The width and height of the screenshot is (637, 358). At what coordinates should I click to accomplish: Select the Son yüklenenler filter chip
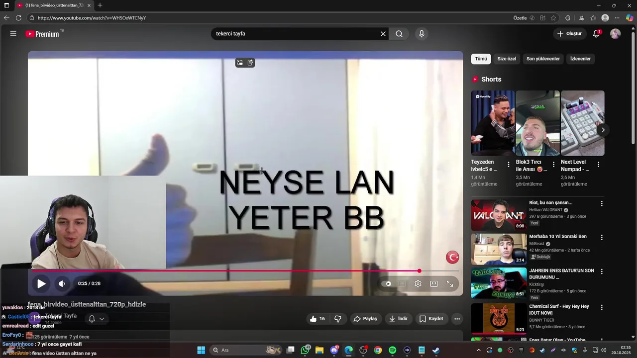tap(543, 59)
